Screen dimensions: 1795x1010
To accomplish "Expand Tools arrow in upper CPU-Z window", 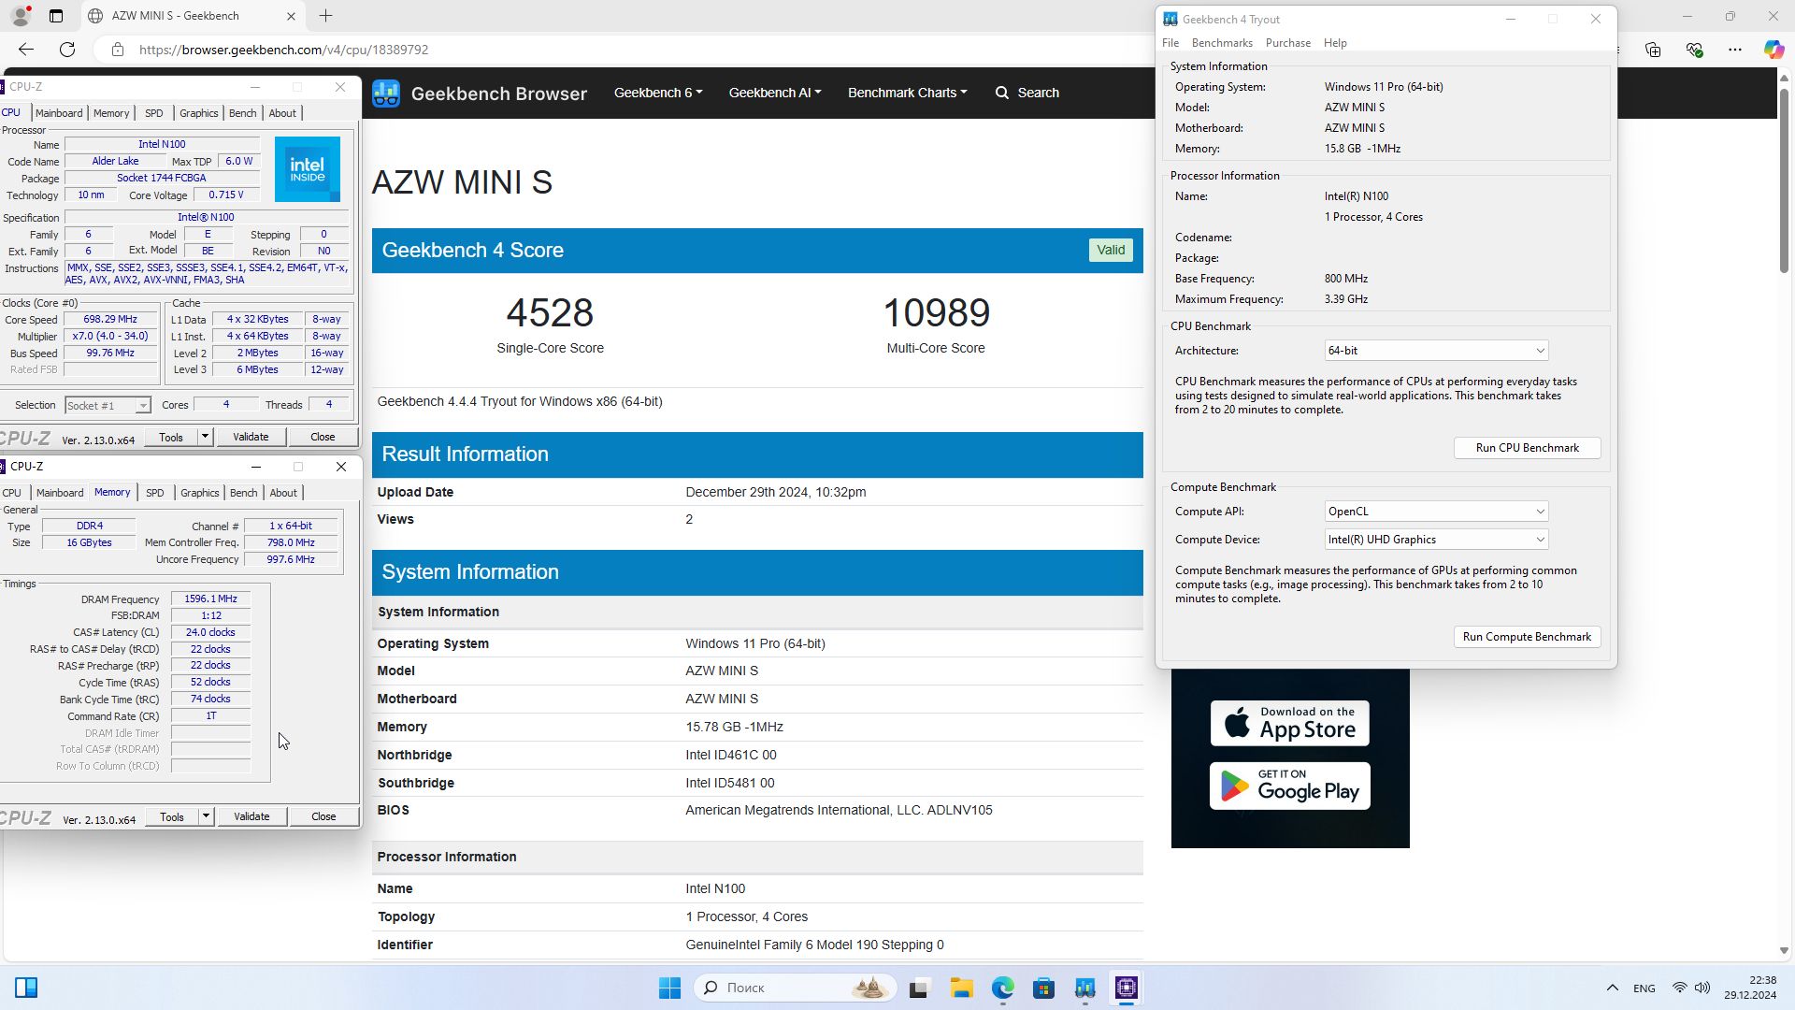I will pyautogui.click(x=205, y=437).
